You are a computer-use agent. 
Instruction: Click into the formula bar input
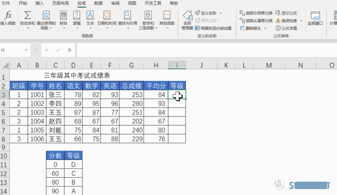pos(206,50)
